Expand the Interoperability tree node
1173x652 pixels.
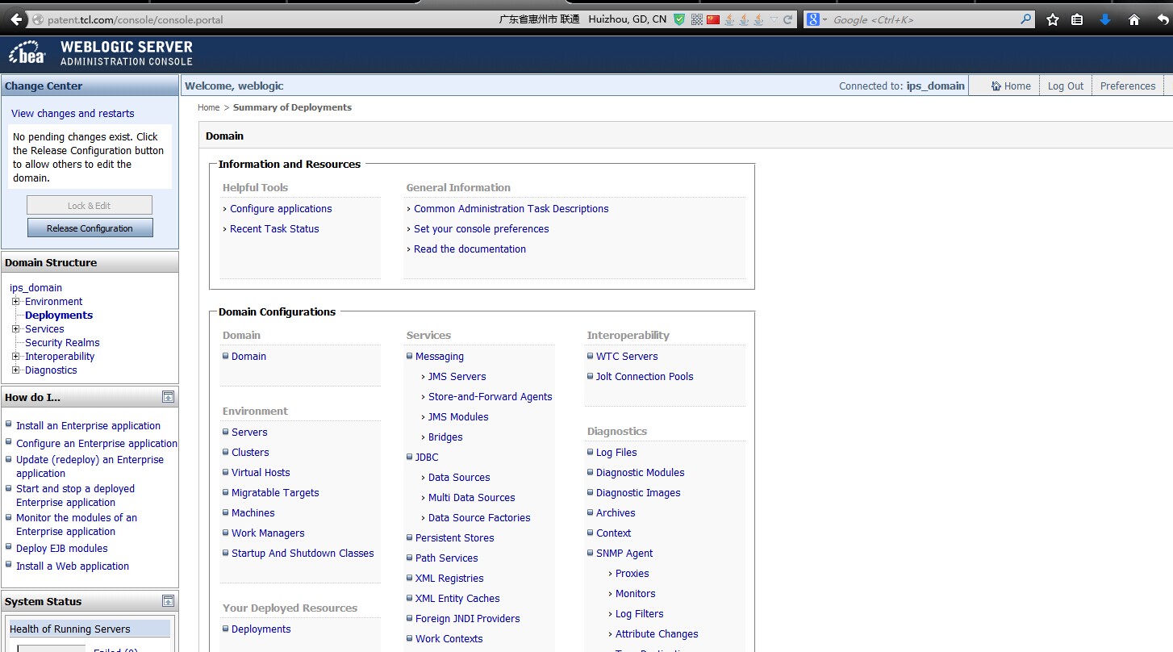[16, 357]
